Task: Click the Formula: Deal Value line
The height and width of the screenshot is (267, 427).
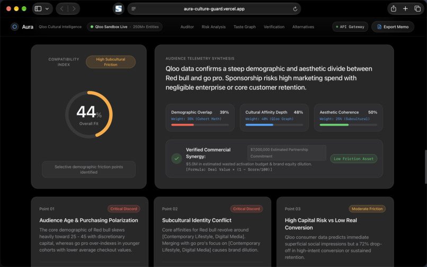Action: (229, 170)
